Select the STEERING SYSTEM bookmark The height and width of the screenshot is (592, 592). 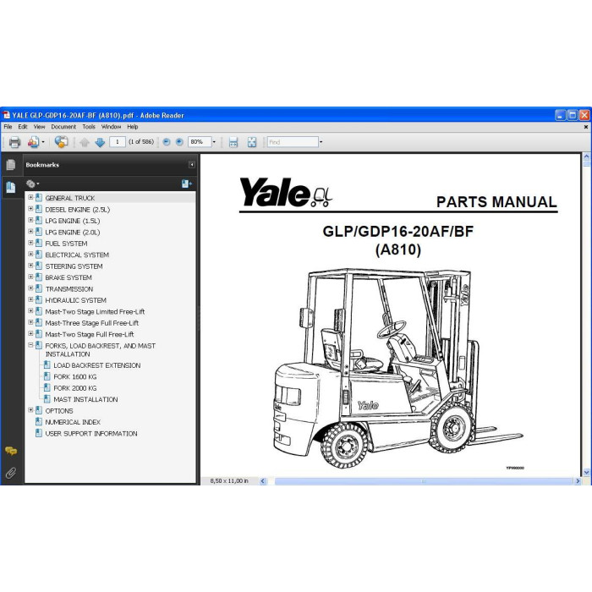(x=74, y=266)
